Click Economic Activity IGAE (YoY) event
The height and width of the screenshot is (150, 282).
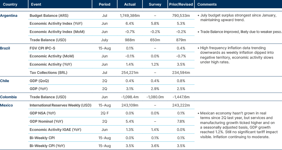(55, 130)
